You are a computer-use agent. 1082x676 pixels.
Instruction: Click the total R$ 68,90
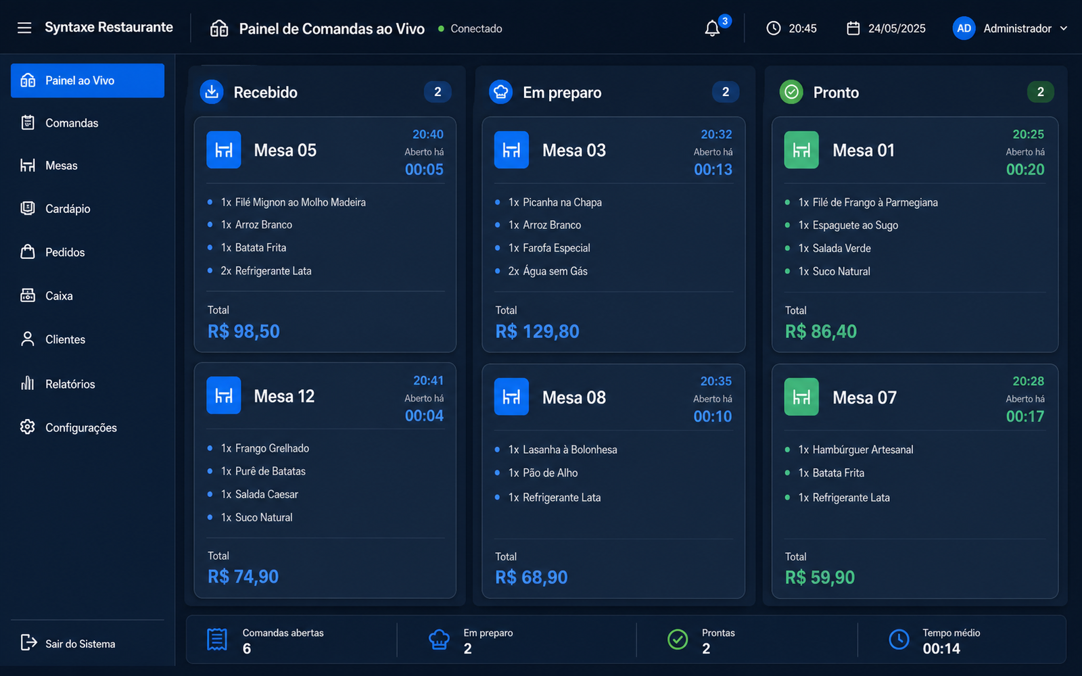coord(532,577)
